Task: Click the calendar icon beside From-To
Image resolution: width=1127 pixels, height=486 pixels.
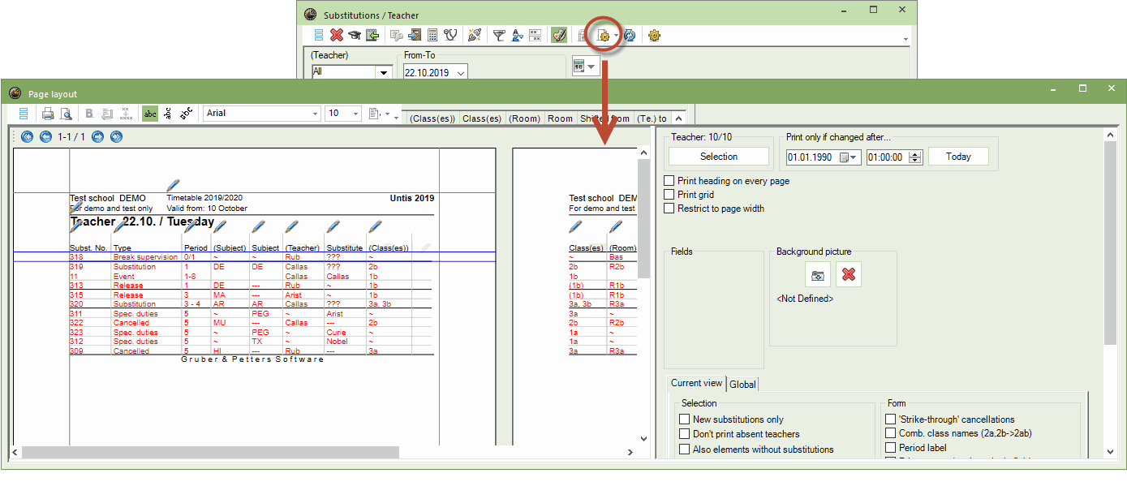Action: tap(579, 67)
